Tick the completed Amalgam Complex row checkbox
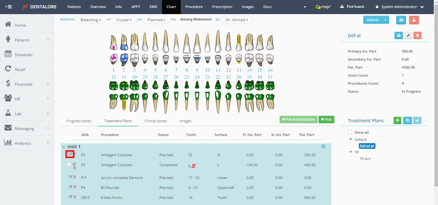 pos(69,164)
